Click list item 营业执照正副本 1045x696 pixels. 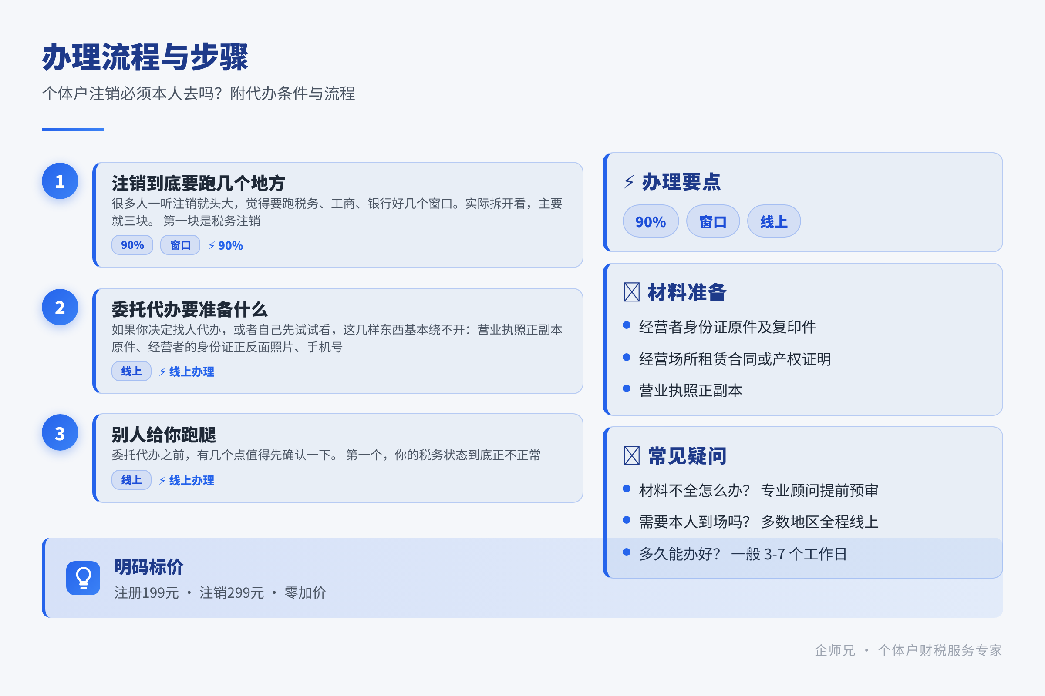691,390
